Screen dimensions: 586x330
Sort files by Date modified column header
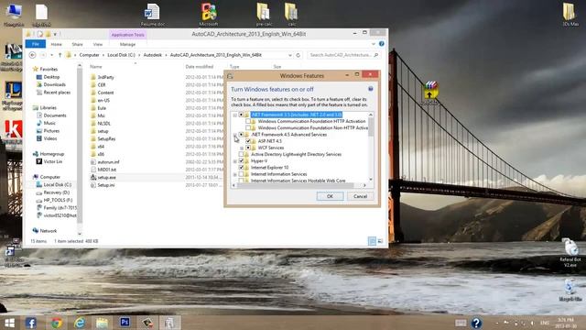click(x=200, y=67)
